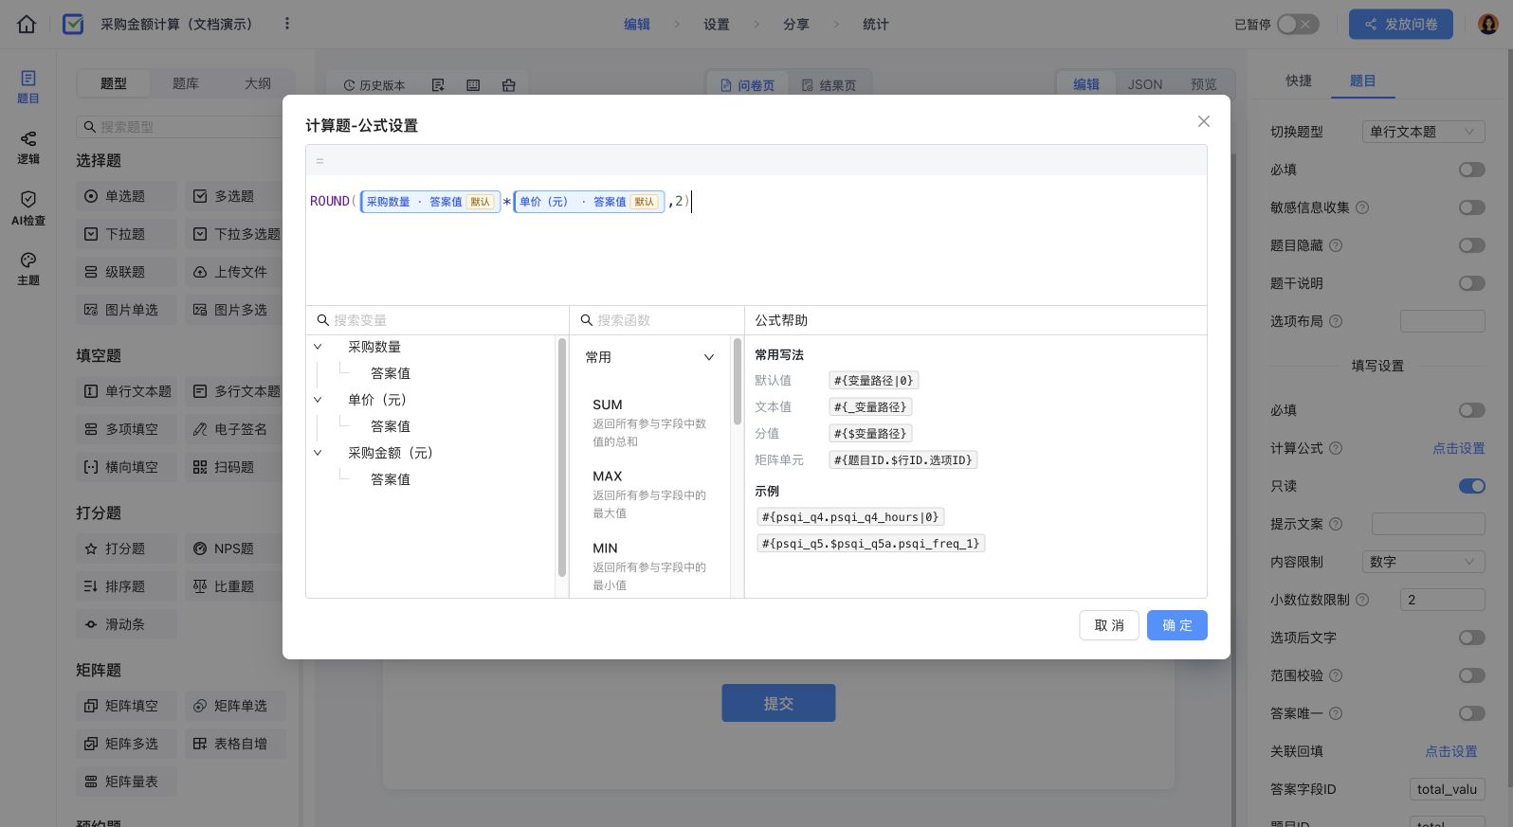Image resolution: width=1513 pixels, height=827 pixels.
Task: Select the MAX function
Action: tap(650, 494)
